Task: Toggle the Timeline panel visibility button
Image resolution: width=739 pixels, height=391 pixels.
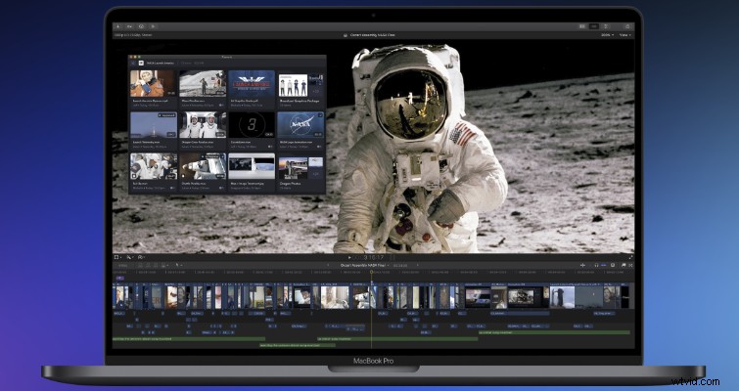Action: 594,26
